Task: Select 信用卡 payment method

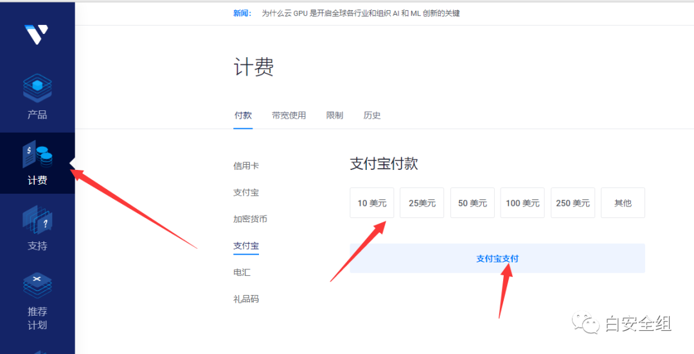Action: point(246,166)
